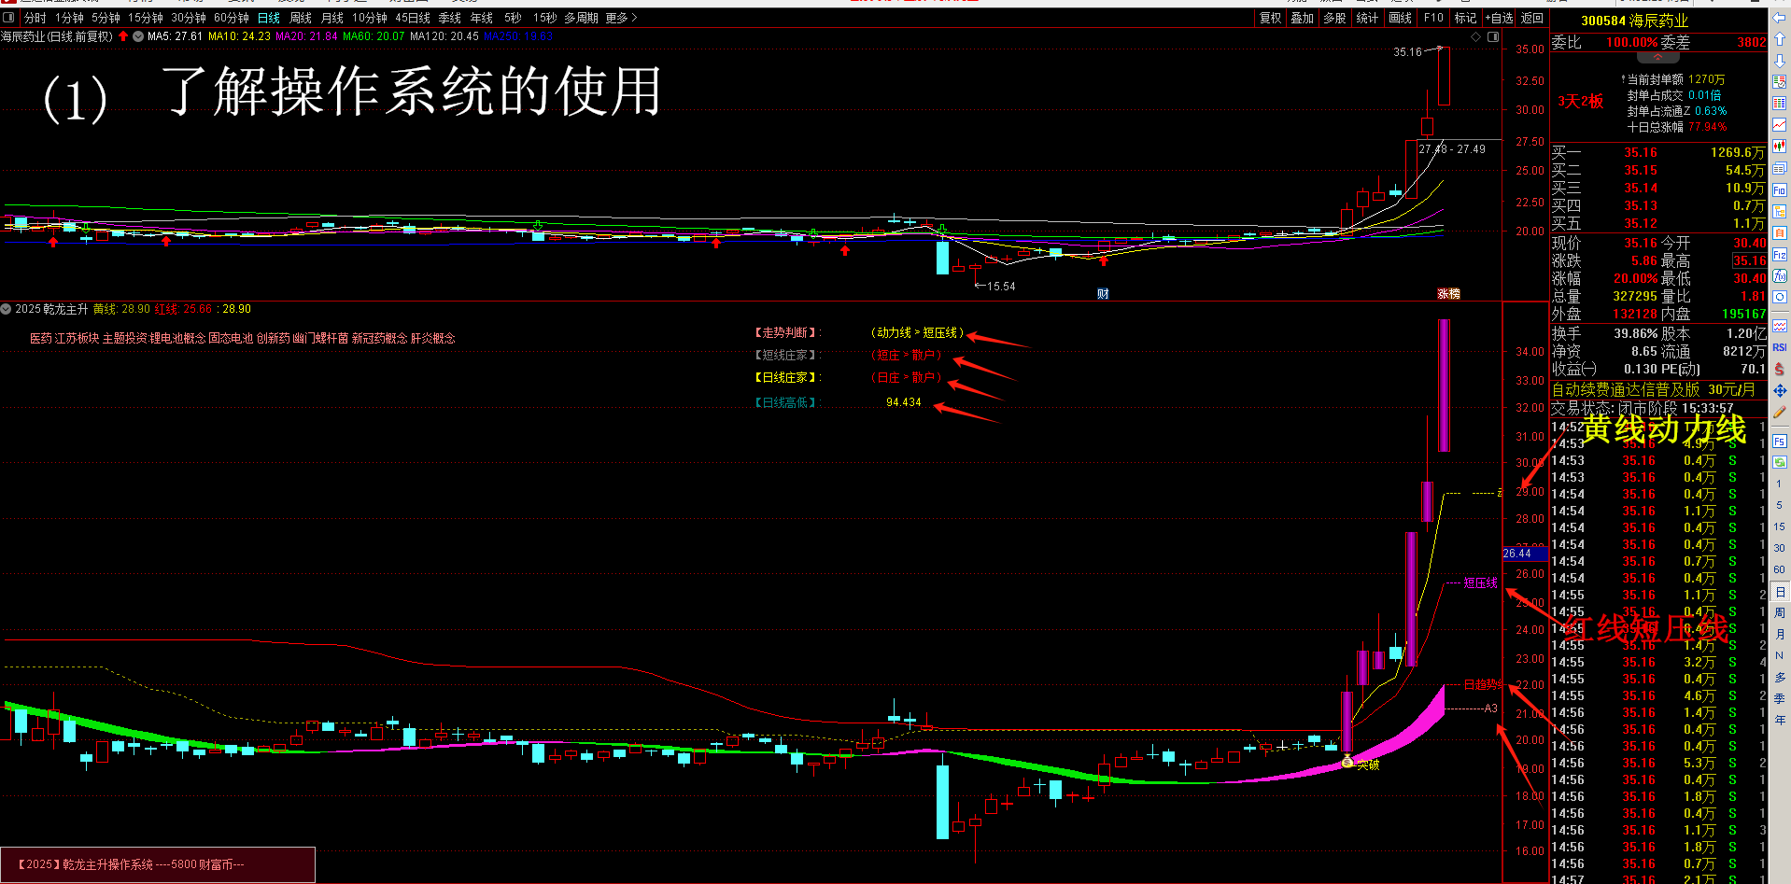Switch to 季线 quarterly chart

450,18
